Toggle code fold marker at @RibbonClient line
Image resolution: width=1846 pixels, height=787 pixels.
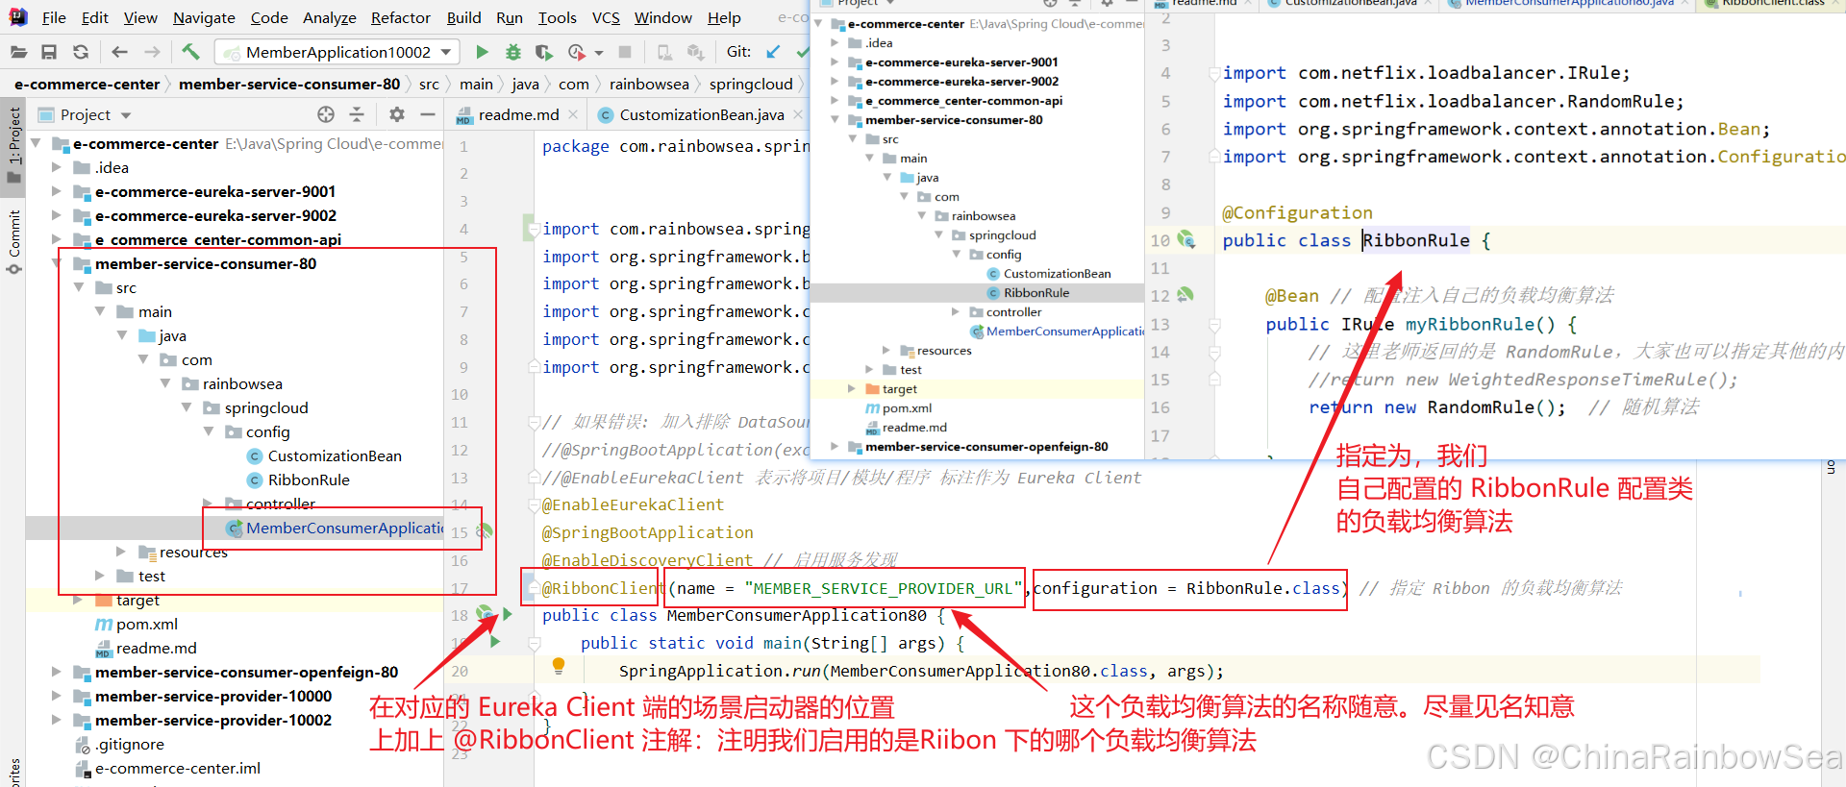532,588
